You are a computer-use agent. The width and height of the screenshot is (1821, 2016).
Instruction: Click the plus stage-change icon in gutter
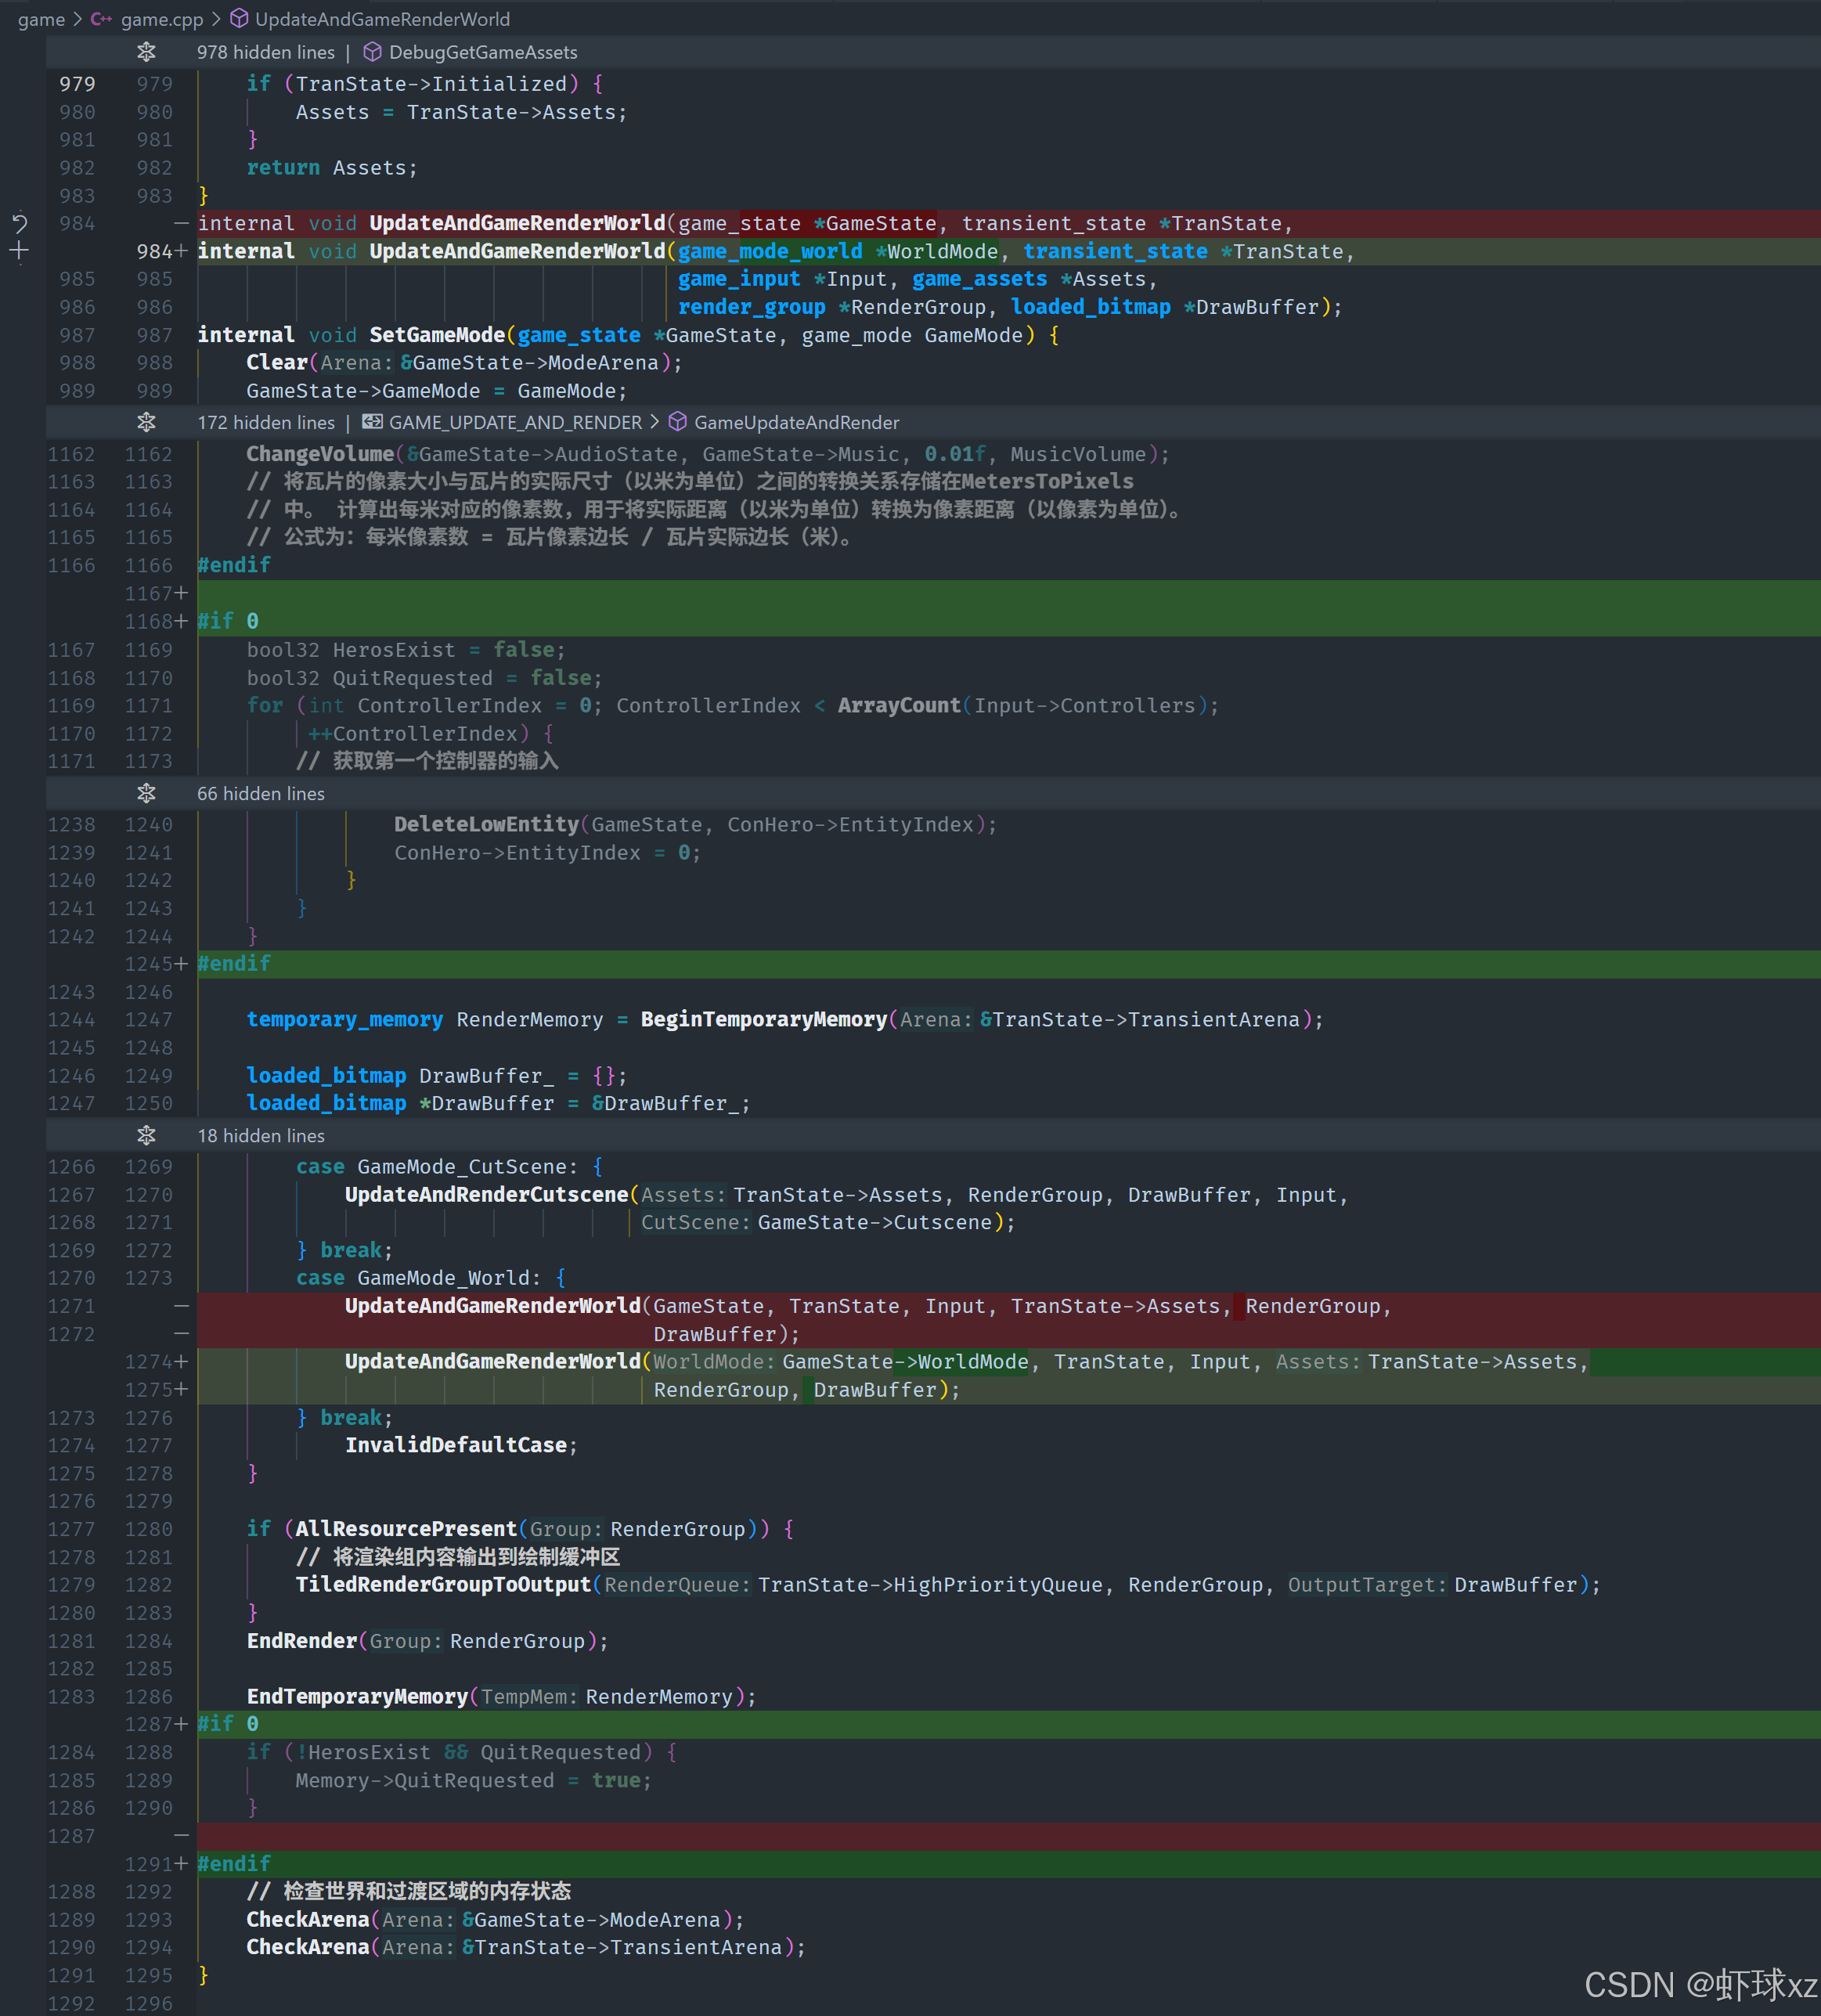click(x=19, y=251)
